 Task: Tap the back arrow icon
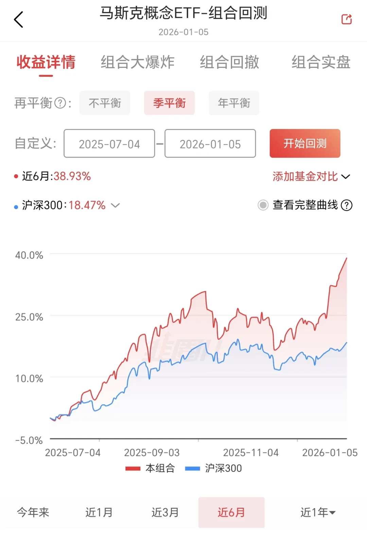pyautogui.click(x=19, y=19)
